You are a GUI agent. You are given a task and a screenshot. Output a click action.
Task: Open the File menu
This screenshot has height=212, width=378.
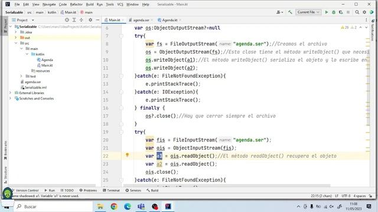[x=17, y=4]
